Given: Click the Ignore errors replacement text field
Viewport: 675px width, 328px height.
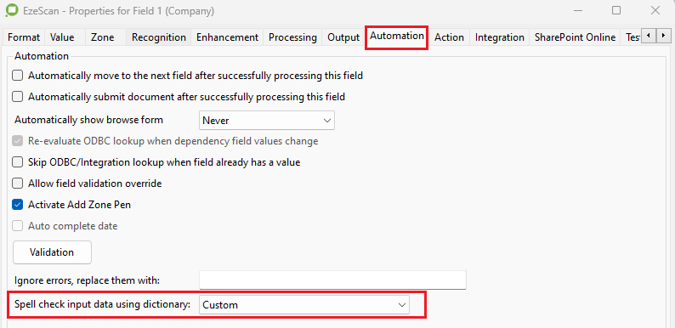Looking at the screenshot, I should click(332, 280).
